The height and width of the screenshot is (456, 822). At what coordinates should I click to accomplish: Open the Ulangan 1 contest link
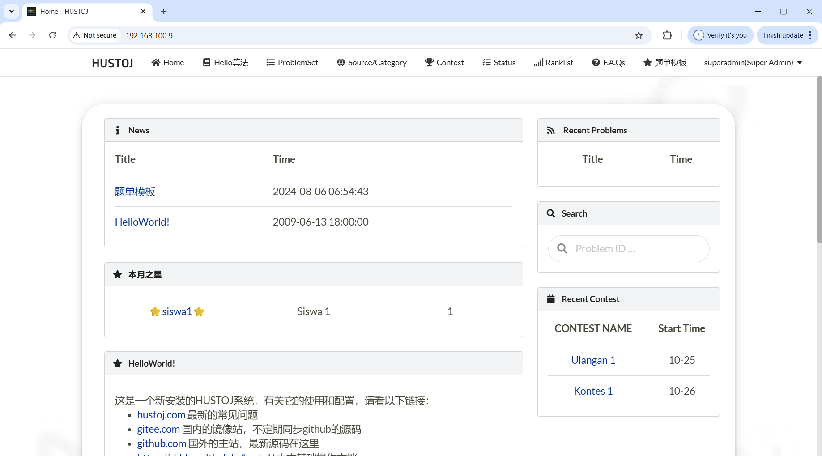593,360
